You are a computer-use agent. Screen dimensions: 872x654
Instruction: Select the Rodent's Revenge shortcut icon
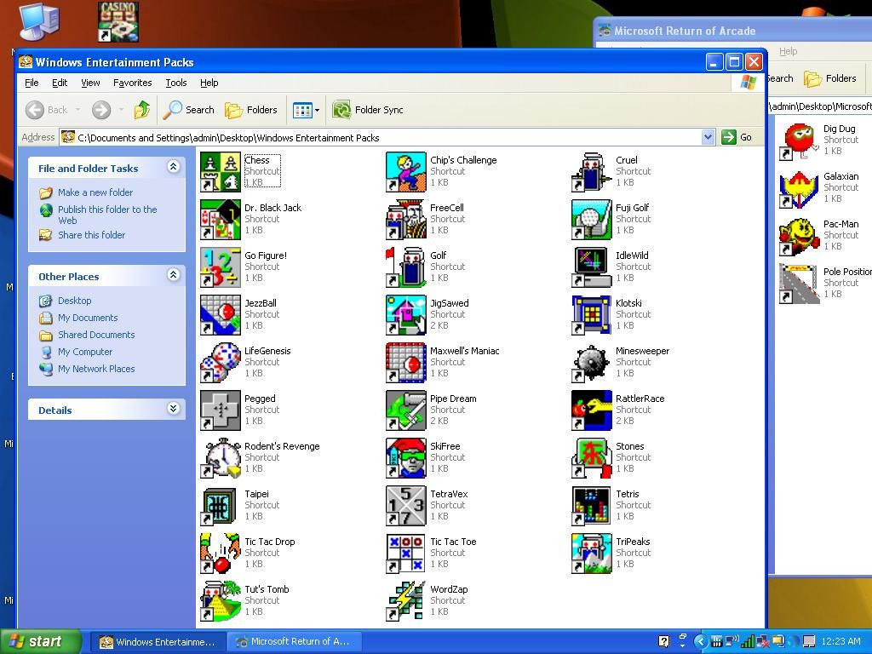[221, 458]
